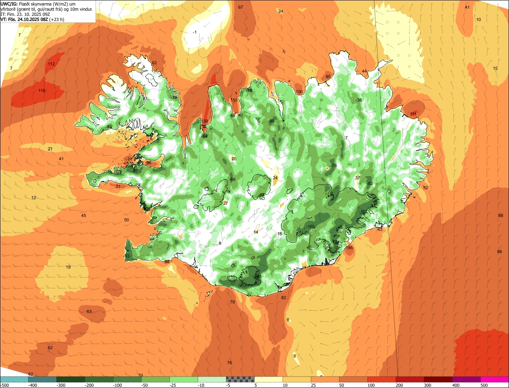Click the flux value 112 on the map

tap(51, 64)
